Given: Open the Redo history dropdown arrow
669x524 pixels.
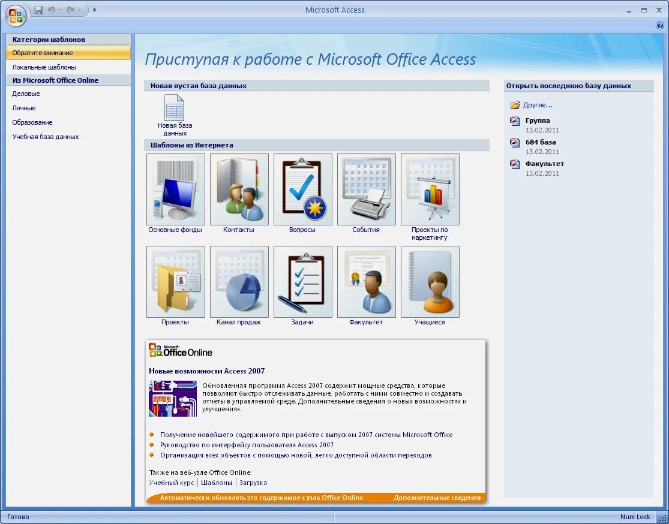Looking at the screenshot, I should point(79,10).
